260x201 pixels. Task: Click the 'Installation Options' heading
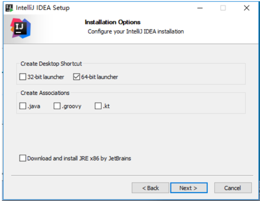113,22
